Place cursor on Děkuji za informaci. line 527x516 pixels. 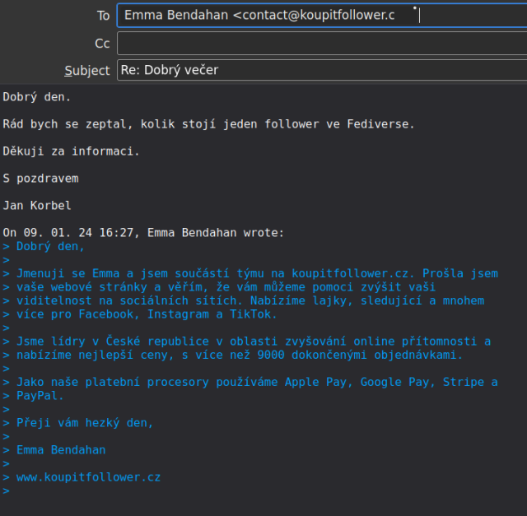click(72, 151)
